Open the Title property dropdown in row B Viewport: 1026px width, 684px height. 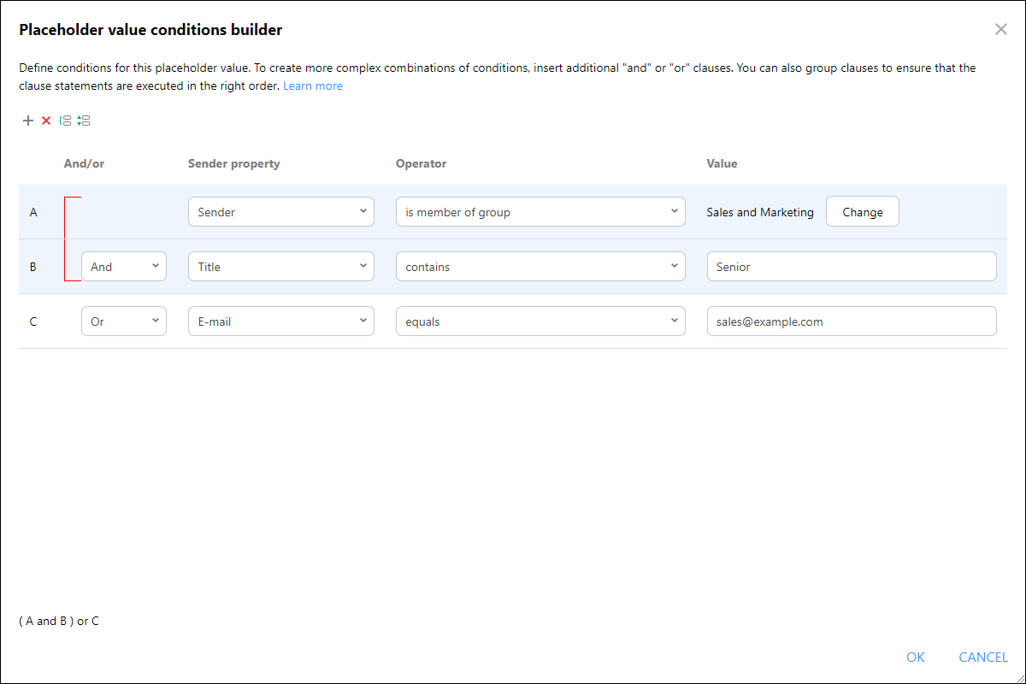[x=281, y=267]
